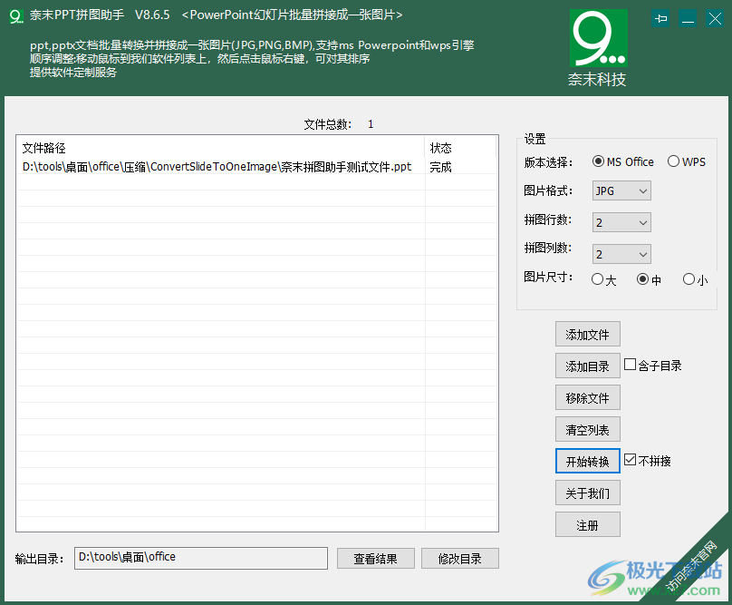Click the 添加目录 button
Viewport: 732px width, 605px height.
pyautogui.click(x=587, y=366)
